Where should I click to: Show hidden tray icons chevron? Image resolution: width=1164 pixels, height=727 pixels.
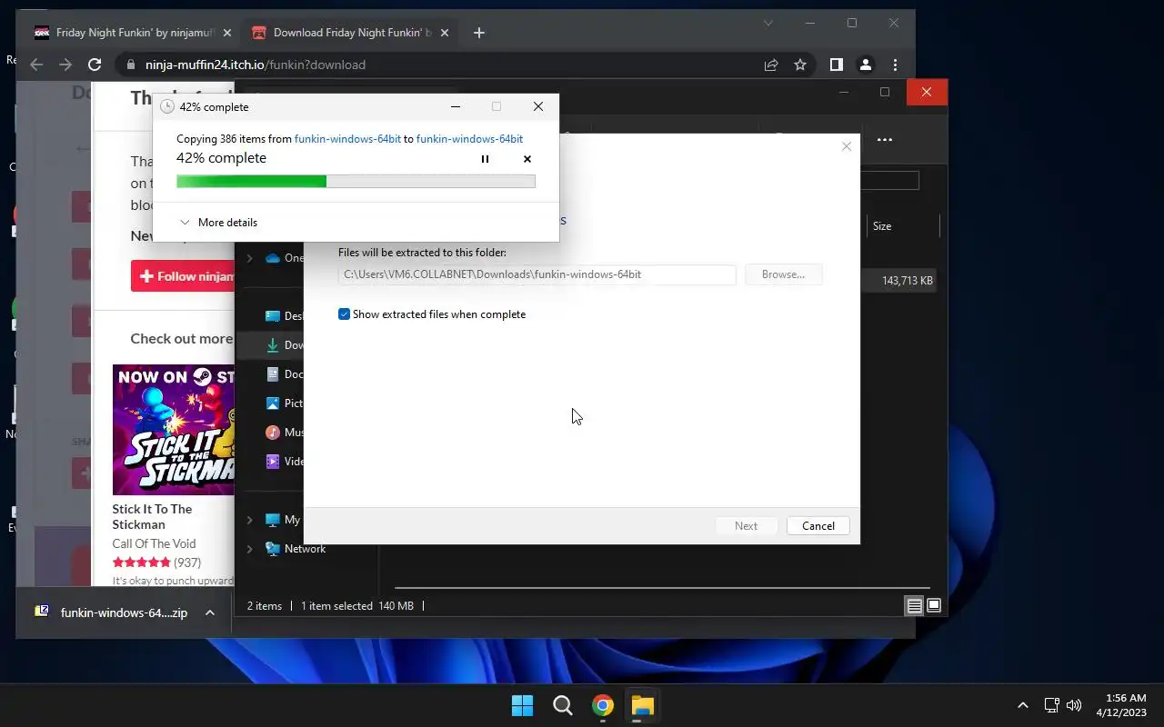(1022, 705)
